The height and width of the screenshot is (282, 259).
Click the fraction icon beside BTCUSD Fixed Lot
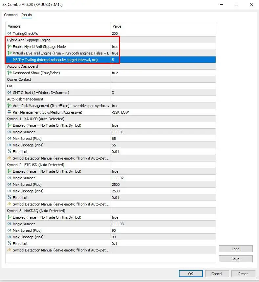point(9,198)
